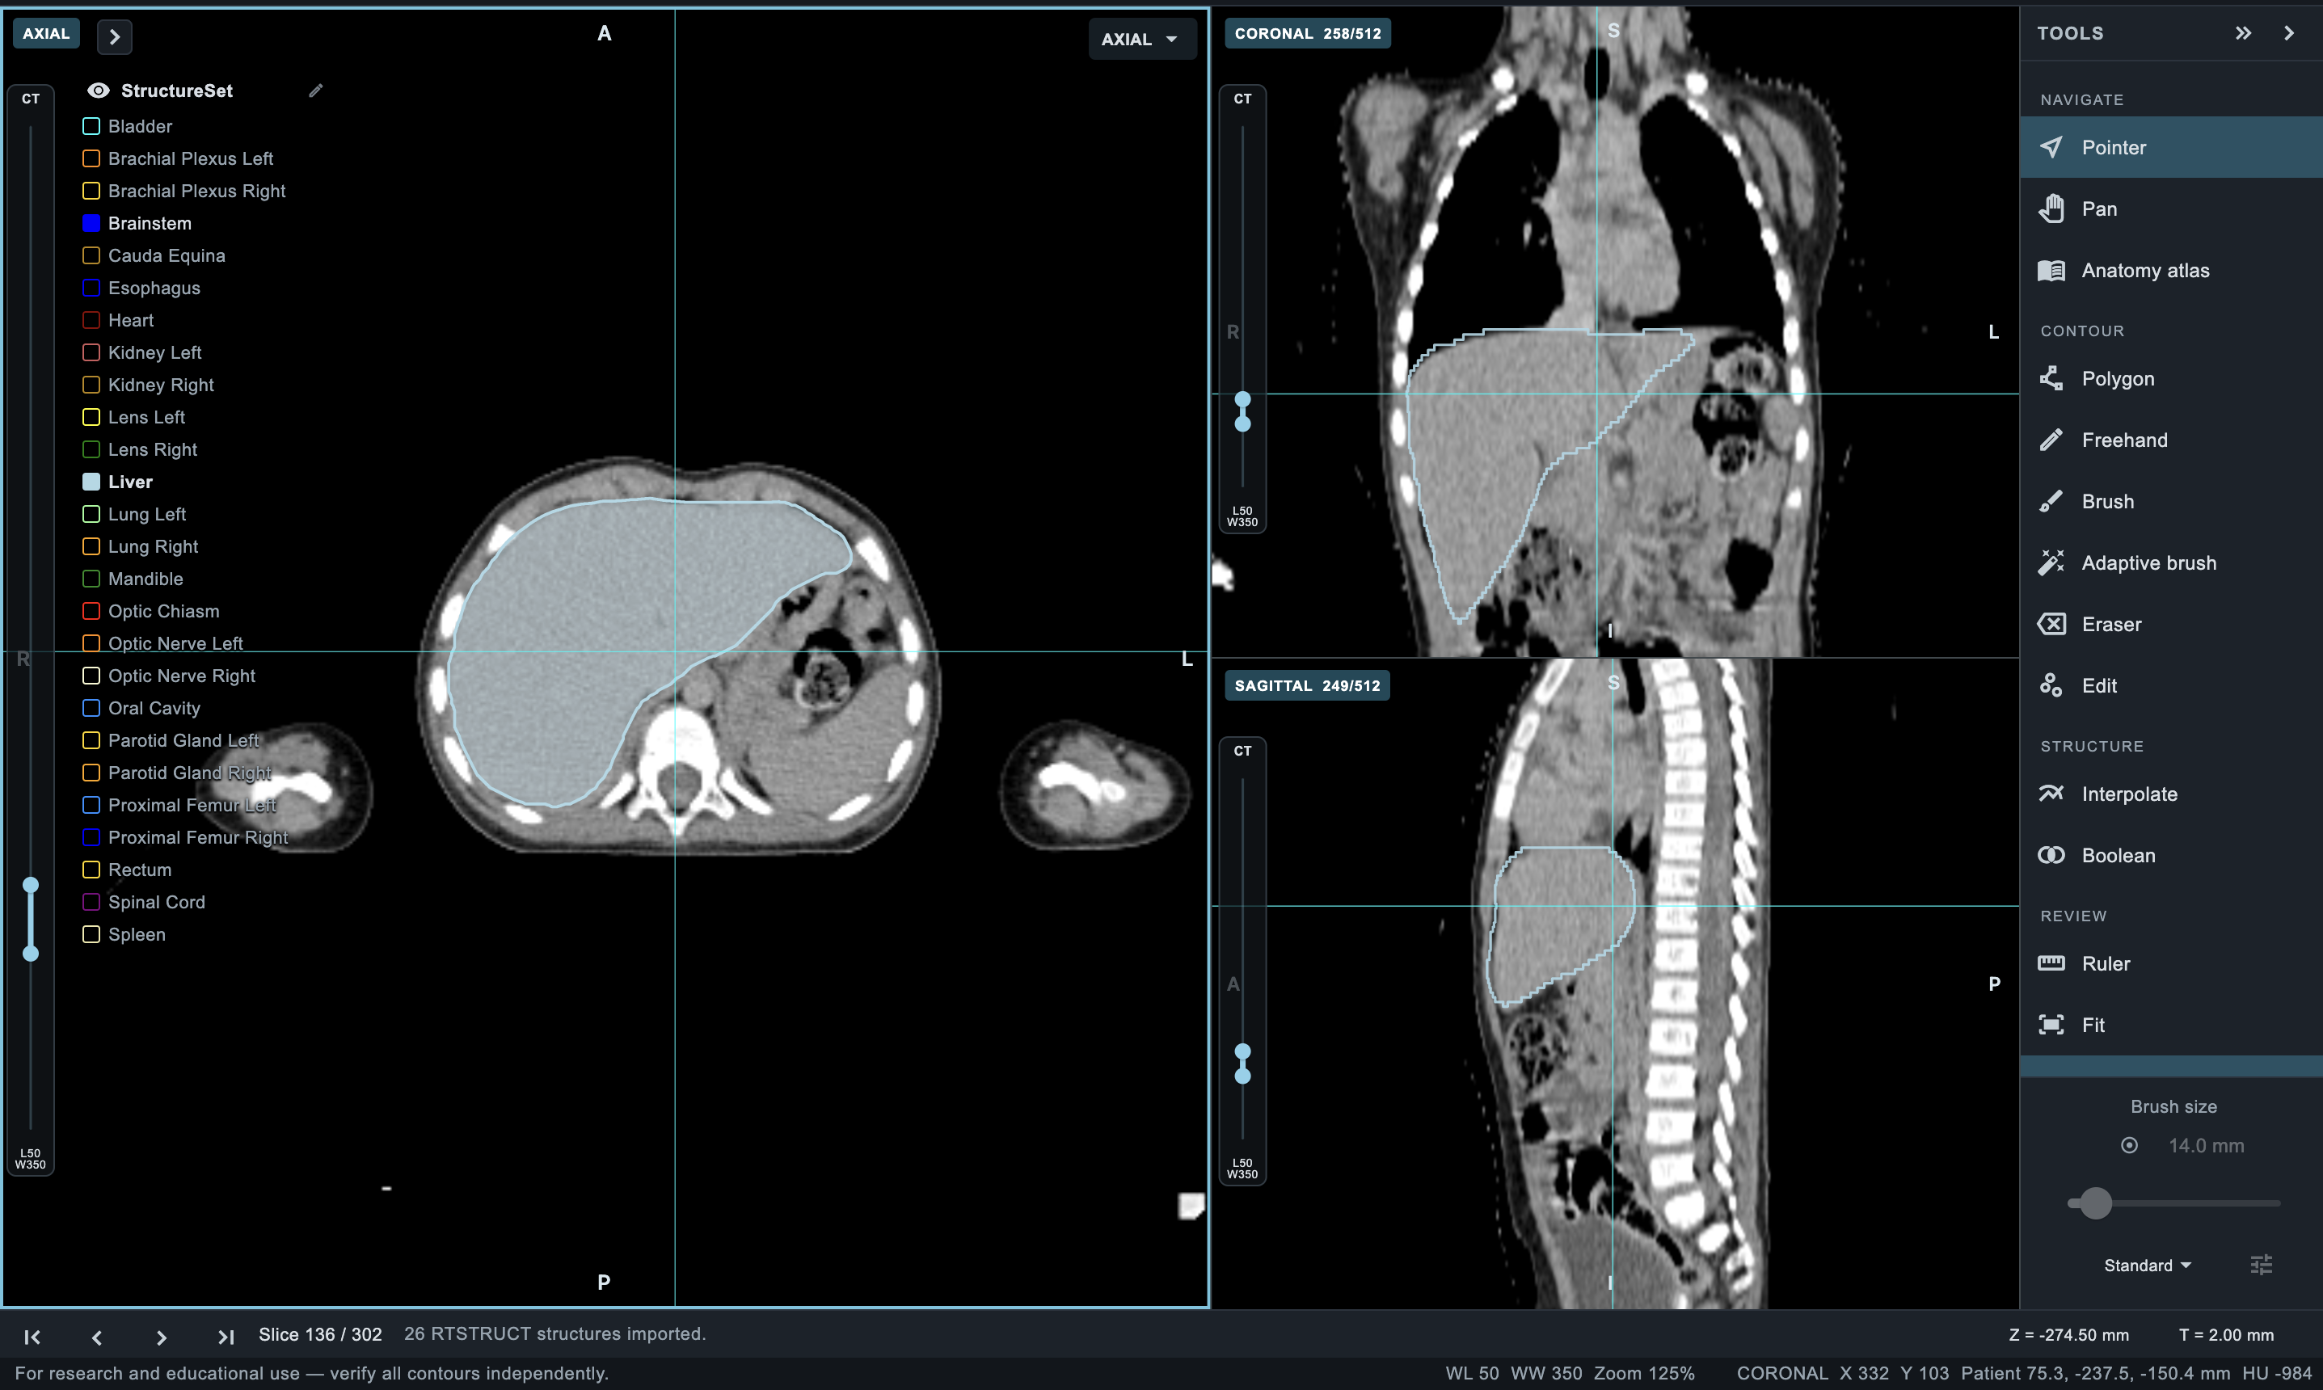This screenshot has height=1390, width=2323.
Task: Rename StructureSet with the pencil icon
Action: pyautogui.click(x=316, y=91)
